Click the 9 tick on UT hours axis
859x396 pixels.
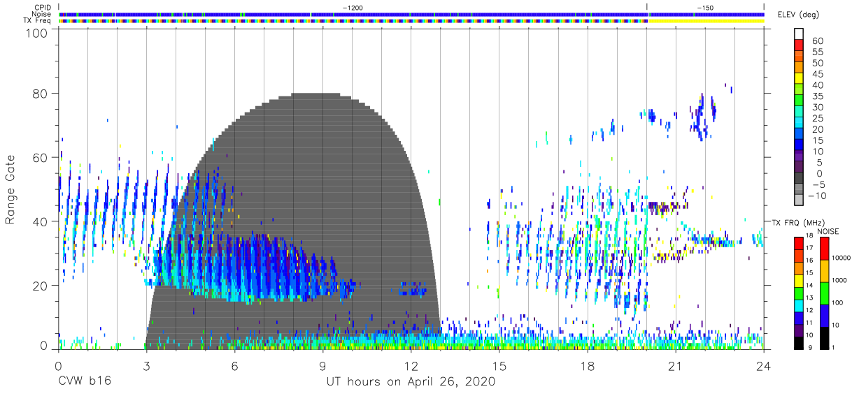click(x=322, y=366)
